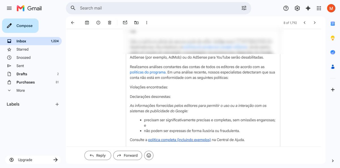Open Google Calendar side panel
The image size is (340, 168).
(x=333, y=24)
